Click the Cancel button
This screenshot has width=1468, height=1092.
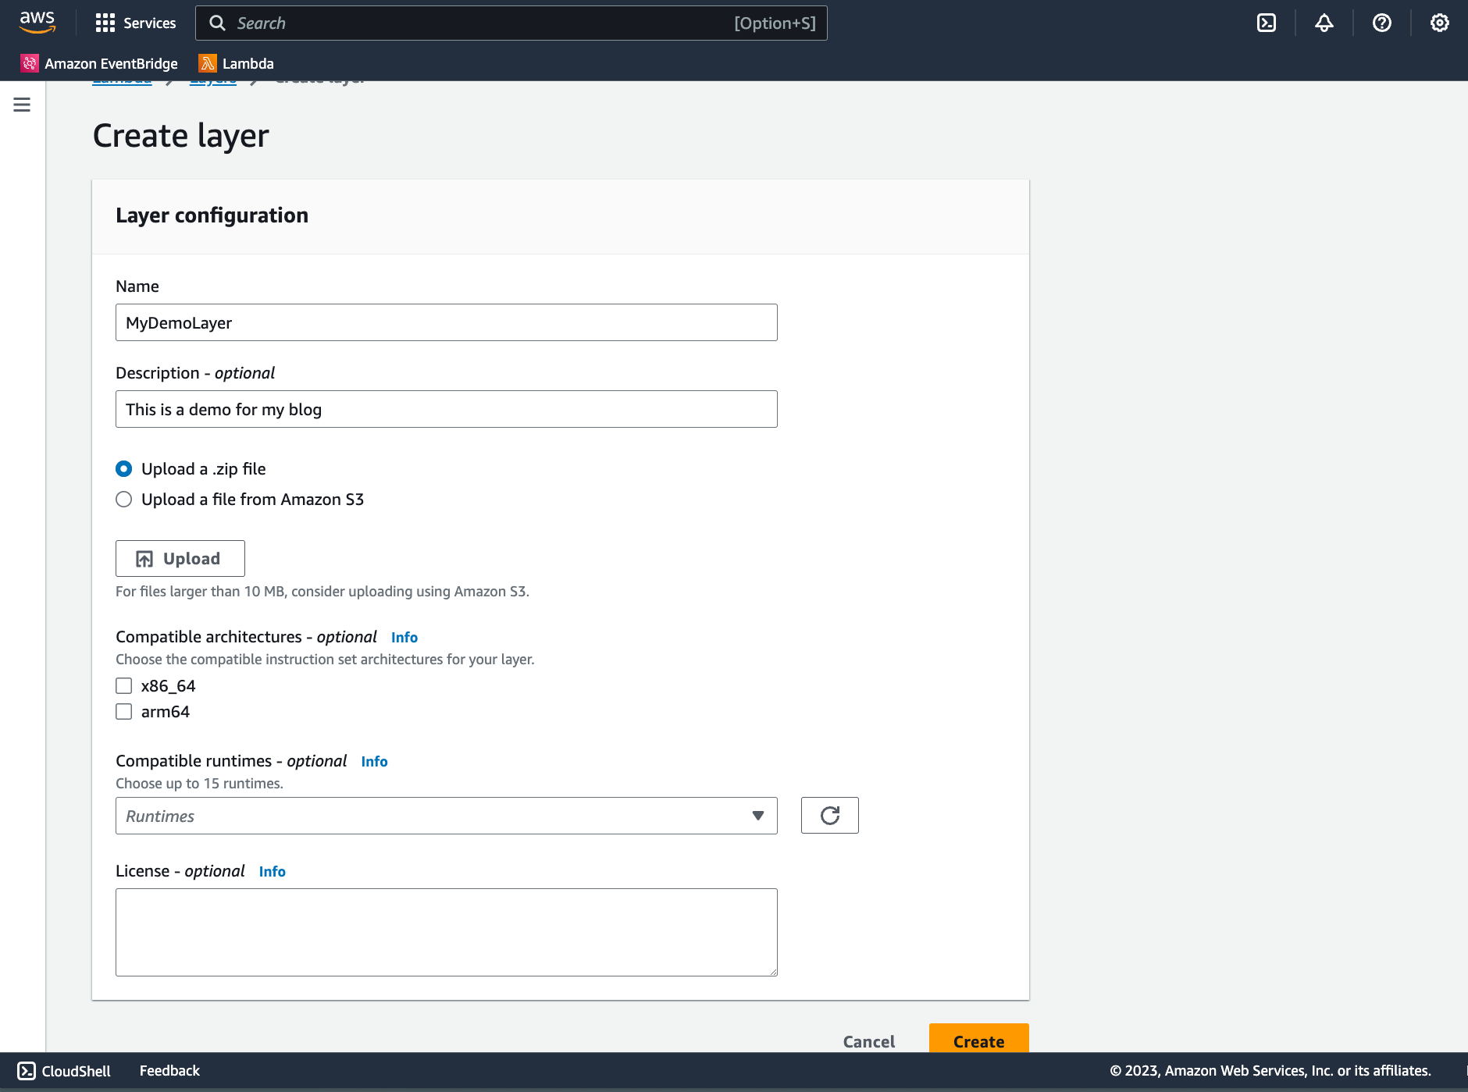coord(869,1041)
